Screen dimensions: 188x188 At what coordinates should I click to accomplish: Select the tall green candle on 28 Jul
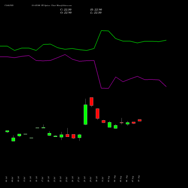[85, 114]
